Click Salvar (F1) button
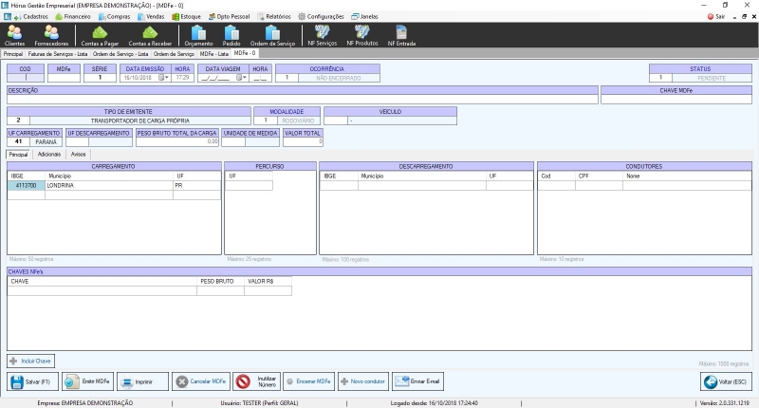759x408 pixels. (33, 381)
